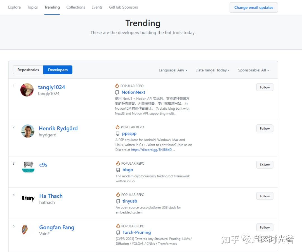This screenshot has height=252, width=302.
Task: Click the repository icon next to Torch-Pruning
Action: 118,232
